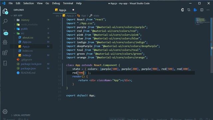Open the Edit menu
The width and height of the screenshot is (213, 120).
[x=18, y=3]
